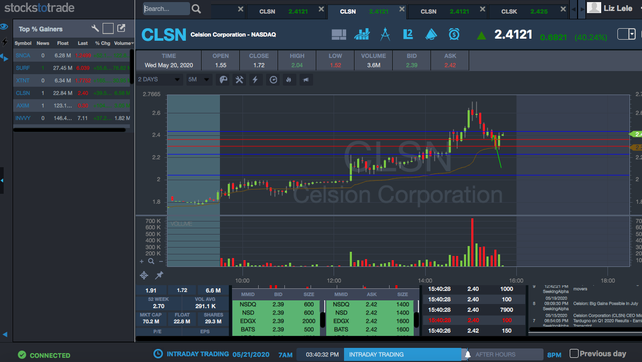Screen dimensions: 642x362
Task: Click the flame icon in chart toolbar
Action: tap(288, 79)
